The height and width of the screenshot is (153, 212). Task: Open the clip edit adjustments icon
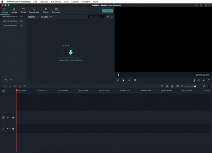pos(25,86)
